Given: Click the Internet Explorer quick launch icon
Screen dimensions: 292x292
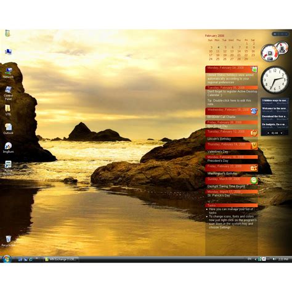Looking at the screenshot, I should (31, 259).
